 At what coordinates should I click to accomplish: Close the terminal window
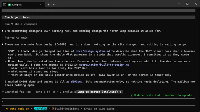point(196,4)
